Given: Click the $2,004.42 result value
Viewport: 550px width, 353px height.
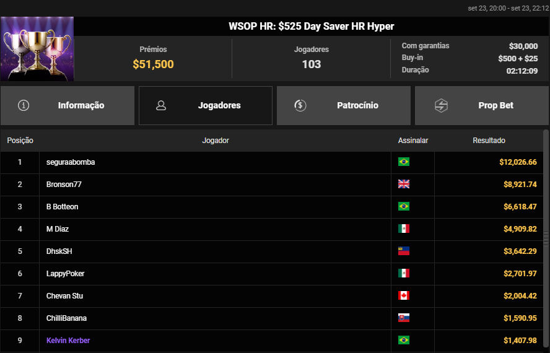Looking at the screenshot, I should [520, 296].
